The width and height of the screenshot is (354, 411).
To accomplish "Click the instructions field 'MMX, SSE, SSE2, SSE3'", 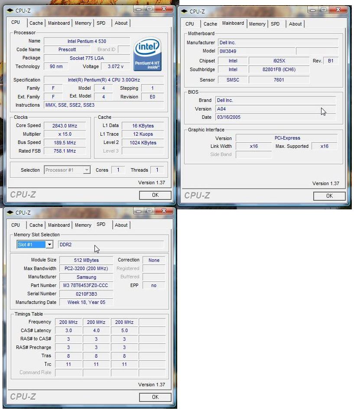I will pos(104,105).
